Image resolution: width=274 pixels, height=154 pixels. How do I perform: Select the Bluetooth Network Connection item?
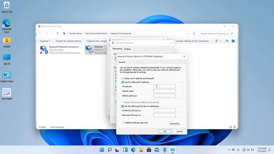click(61, 50)
